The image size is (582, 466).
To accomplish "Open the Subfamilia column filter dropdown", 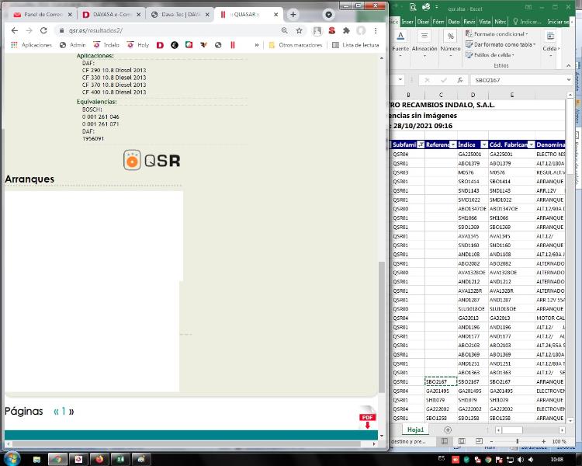I will click(x=421, y=144).
